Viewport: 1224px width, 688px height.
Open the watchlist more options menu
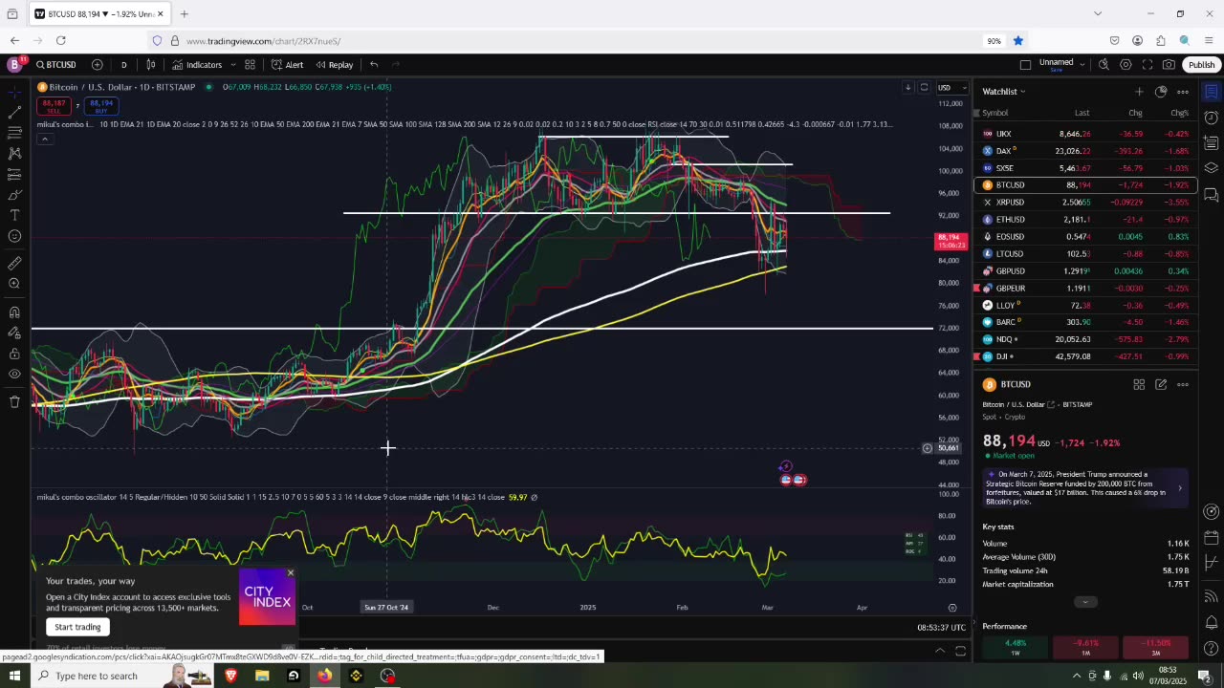pyautogui.click(x=1183, y=92)
